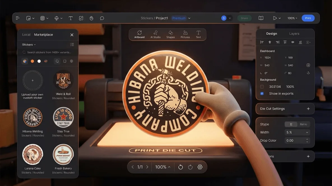Open AI Studio tool
The height and width of the screenshot is (186, 332).
tap(155, 34)
